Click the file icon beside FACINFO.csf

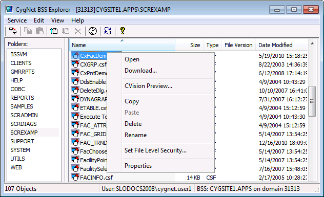tap(75, 177)
